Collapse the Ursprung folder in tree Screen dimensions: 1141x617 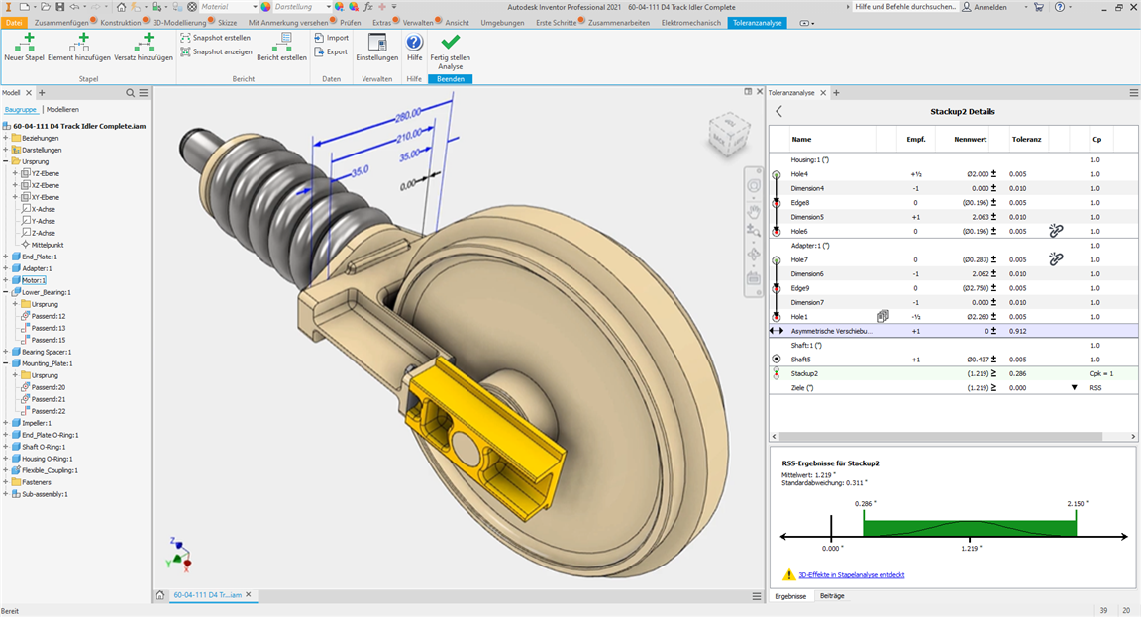[6, 161]
